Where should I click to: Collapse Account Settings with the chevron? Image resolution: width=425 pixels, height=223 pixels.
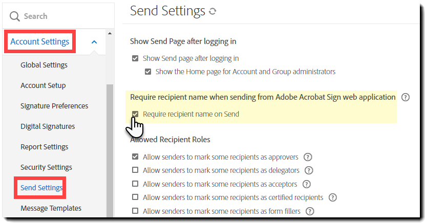(x=94, y=42)
